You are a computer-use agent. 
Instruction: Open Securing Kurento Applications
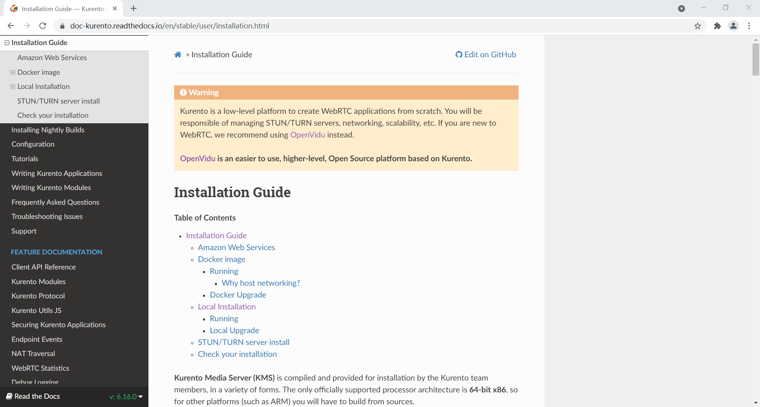(x=59, y=325)
